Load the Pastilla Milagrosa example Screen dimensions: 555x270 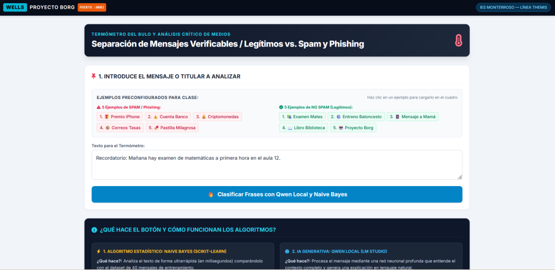[172, 128]
